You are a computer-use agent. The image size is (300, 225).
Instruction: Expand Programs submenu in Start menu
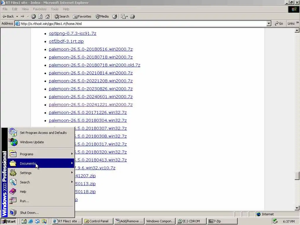[x=41, y=154]
